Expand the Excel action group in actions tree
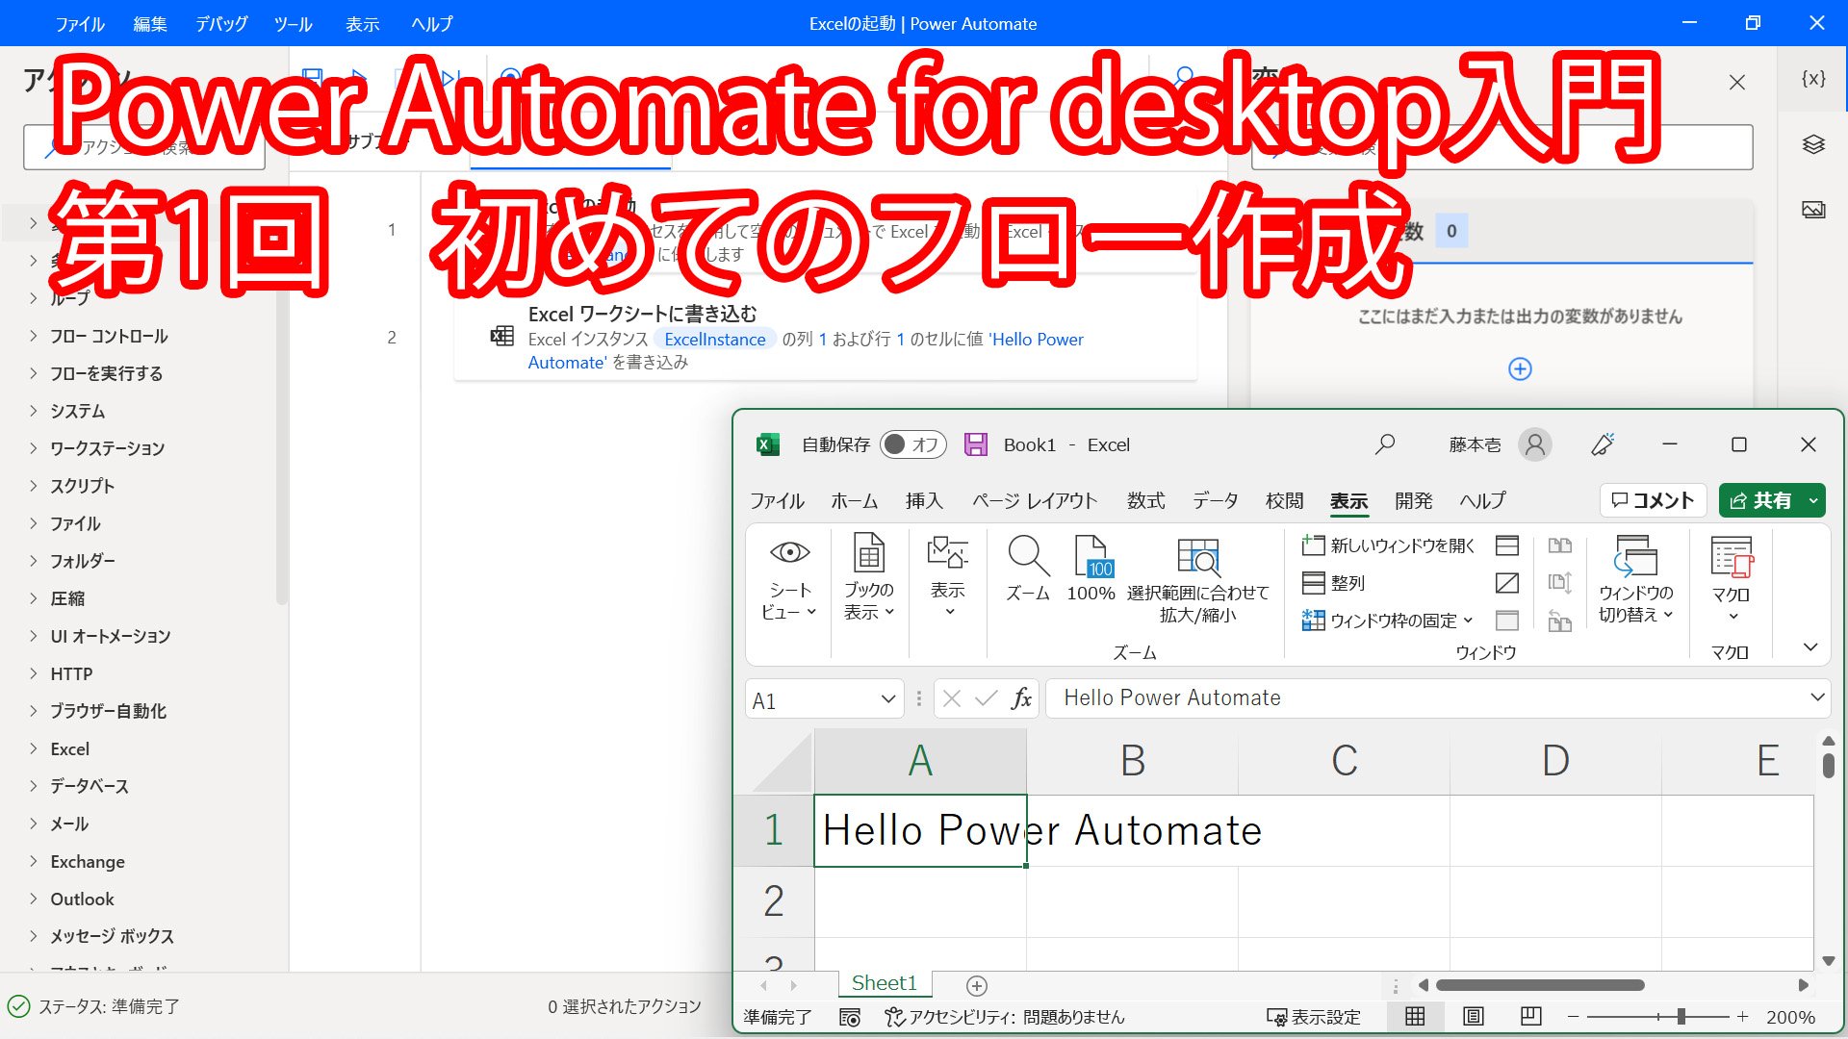The image size is (1848, 1039). 34,748
